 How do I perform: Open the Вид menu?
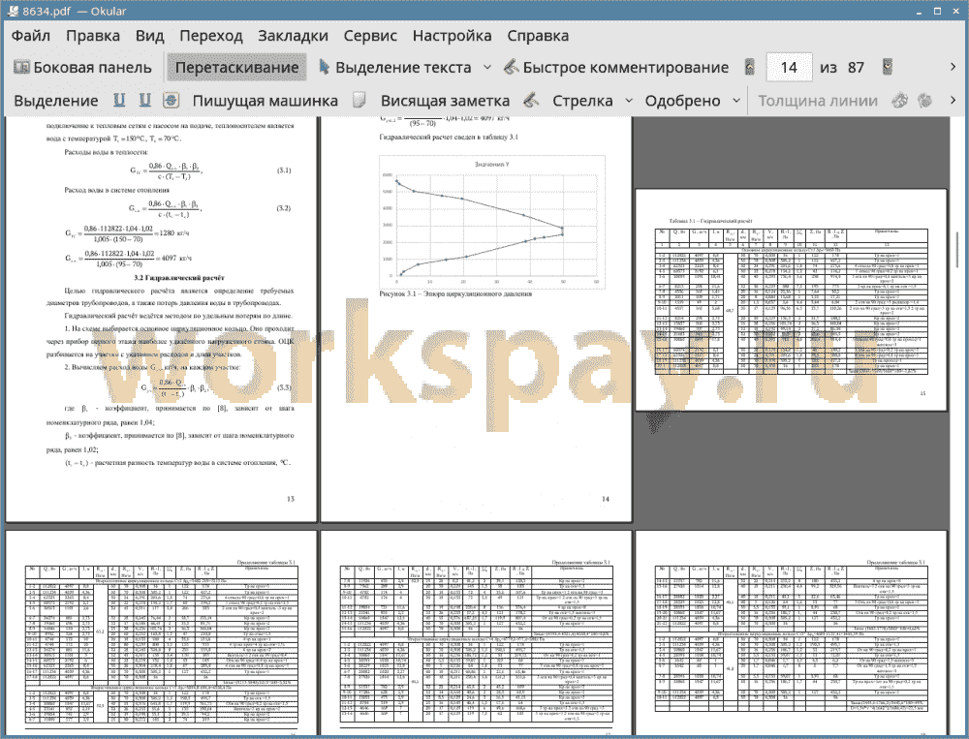click(149, 36)
